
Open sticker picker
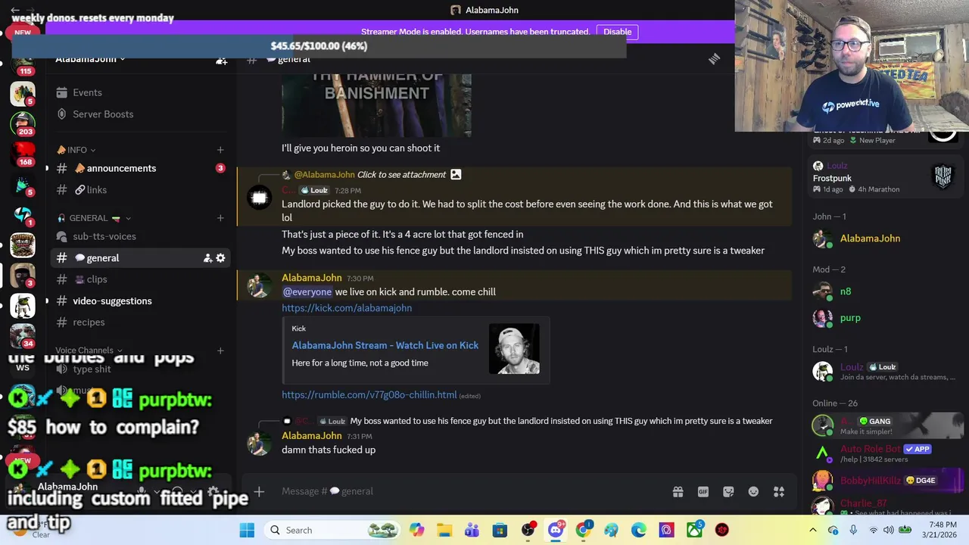(728, 491)
